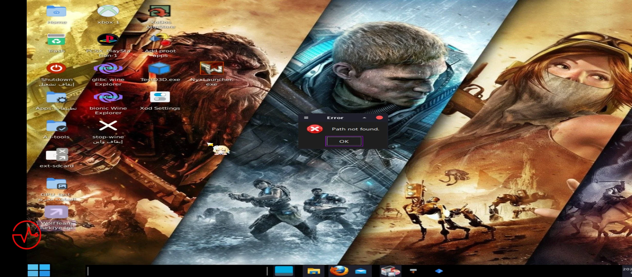The width and height of the screenshot is (632, 277).
Task: Close the Error dialog with red button
Action: pyautogui.click(x=379, y=118)
